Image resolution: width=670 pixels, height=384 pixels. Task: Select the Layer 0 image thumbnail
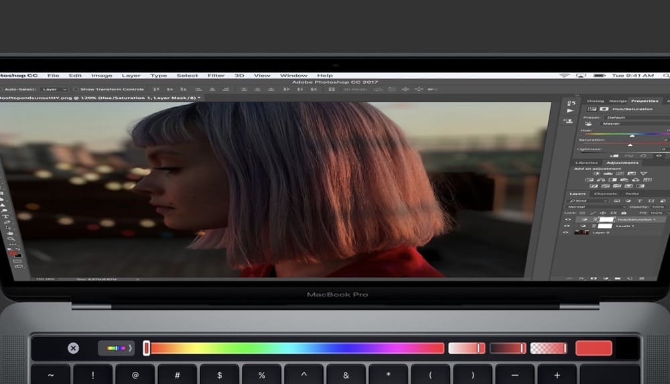(582, 232)
